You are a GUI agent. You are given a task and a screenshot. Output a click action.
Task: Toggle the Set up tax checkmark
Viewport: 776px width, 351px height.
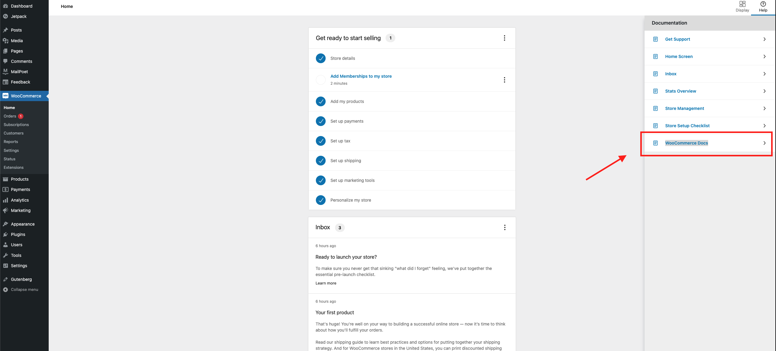point(321,141)
